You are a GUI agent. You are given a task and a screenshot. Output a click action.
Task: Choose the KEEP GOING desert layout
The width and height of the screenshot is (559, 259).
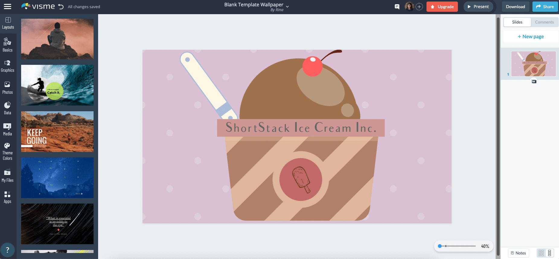coord(57,131)
